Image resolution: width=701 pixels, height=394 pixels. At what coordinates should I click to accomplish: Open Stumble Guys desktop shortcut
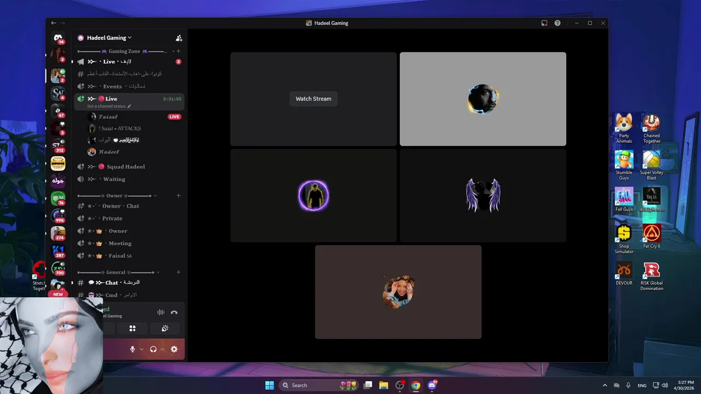pos(624,165)
